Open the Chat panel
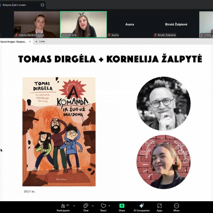213x213 pixels. (x=86, y=207)
